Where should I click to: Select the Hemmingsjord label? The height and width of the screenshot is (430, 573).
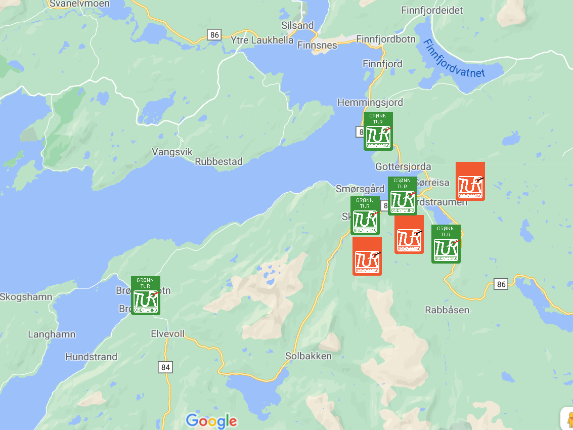[x=370, y=102]
